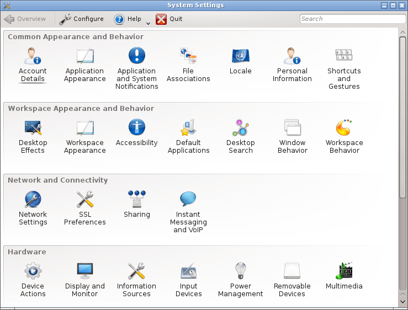The image size is (408, 310).
Task: Open Application and System Notifications
Action: click(x=136, y=68)
